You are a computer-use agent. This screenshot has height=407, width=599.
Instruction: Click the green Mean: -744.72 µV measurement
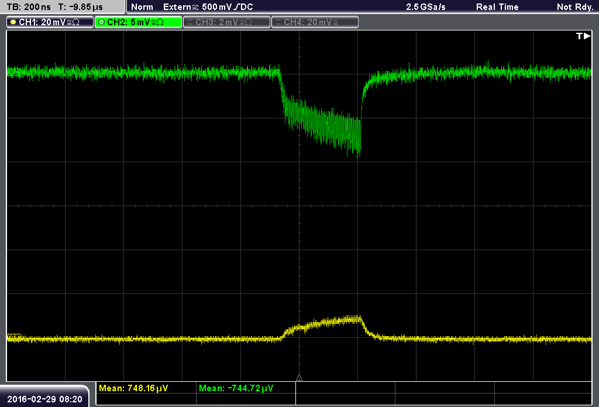click(x=236, y=388)
